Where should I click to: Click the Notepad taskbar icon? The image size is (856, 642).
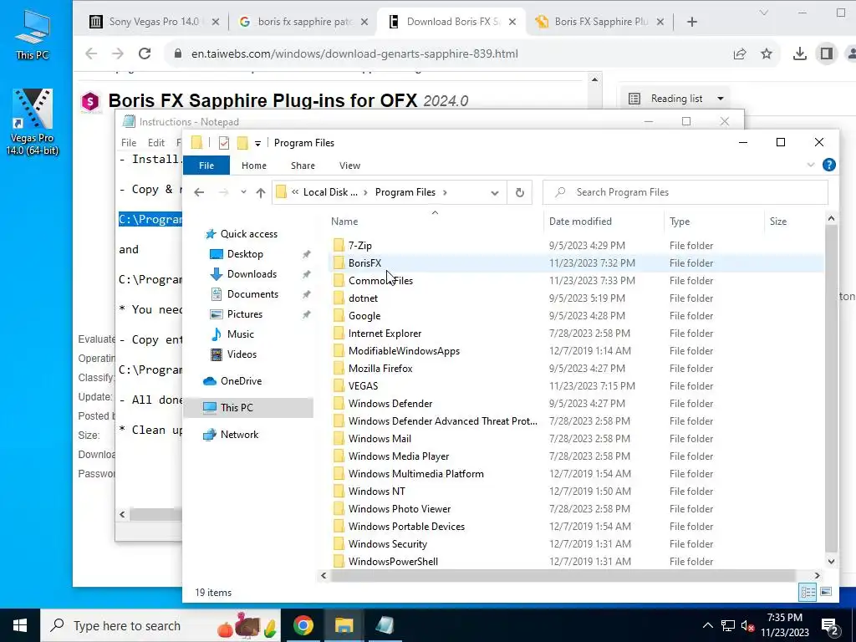click(385, 625)
